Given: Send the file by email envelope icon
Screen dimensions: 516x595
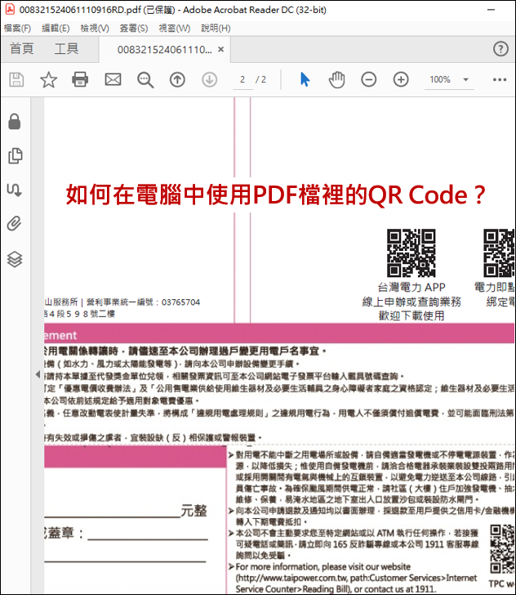Looking at the screenshot, I should [113, 80].
